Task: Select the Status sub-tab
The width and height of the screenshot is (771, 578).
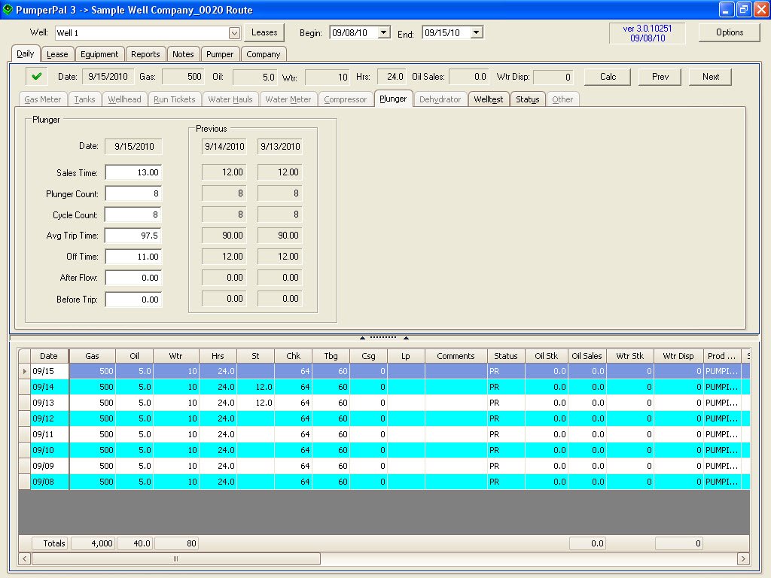Action: [x=528, y=99]
